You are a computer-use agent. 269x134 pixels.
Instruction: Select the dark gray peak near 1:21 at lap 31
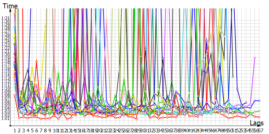(x=145, y=50)
